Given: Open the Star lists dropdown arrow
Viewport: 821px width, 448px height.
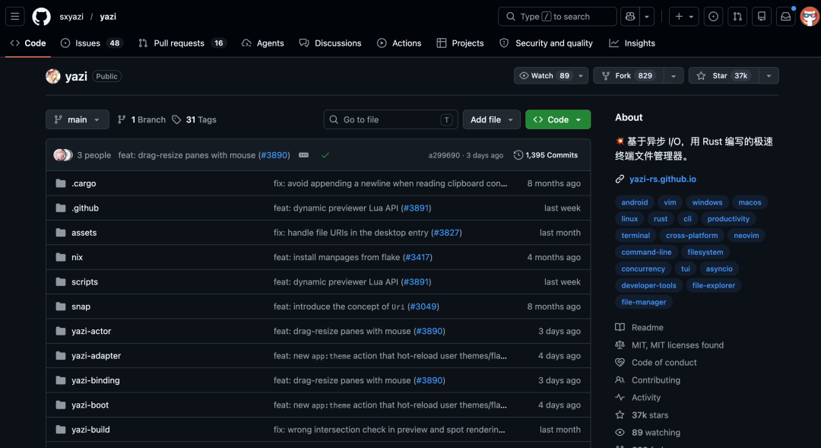Looking at the screenshot, I should click(769, 75).
